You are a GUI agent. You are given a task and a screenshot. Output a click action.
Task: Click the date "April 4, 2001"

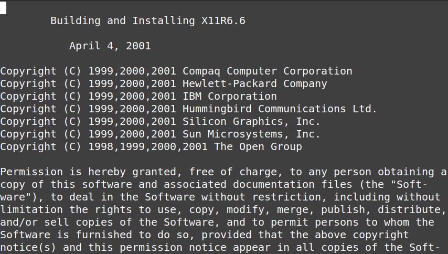click(110, 46)
